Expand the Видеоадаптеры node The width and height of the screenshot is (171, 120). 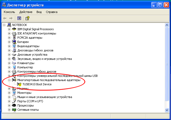pos(9,46)
